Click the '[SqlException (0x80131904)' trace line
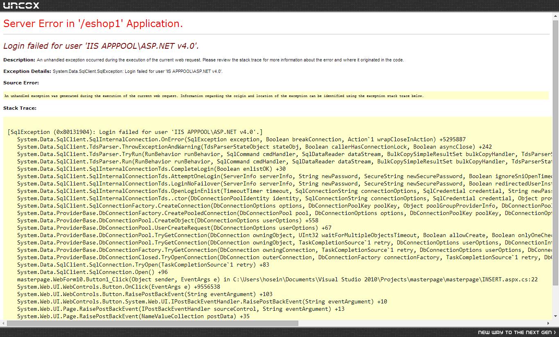Screen dimensions: 559x337 tap(135, 132)
